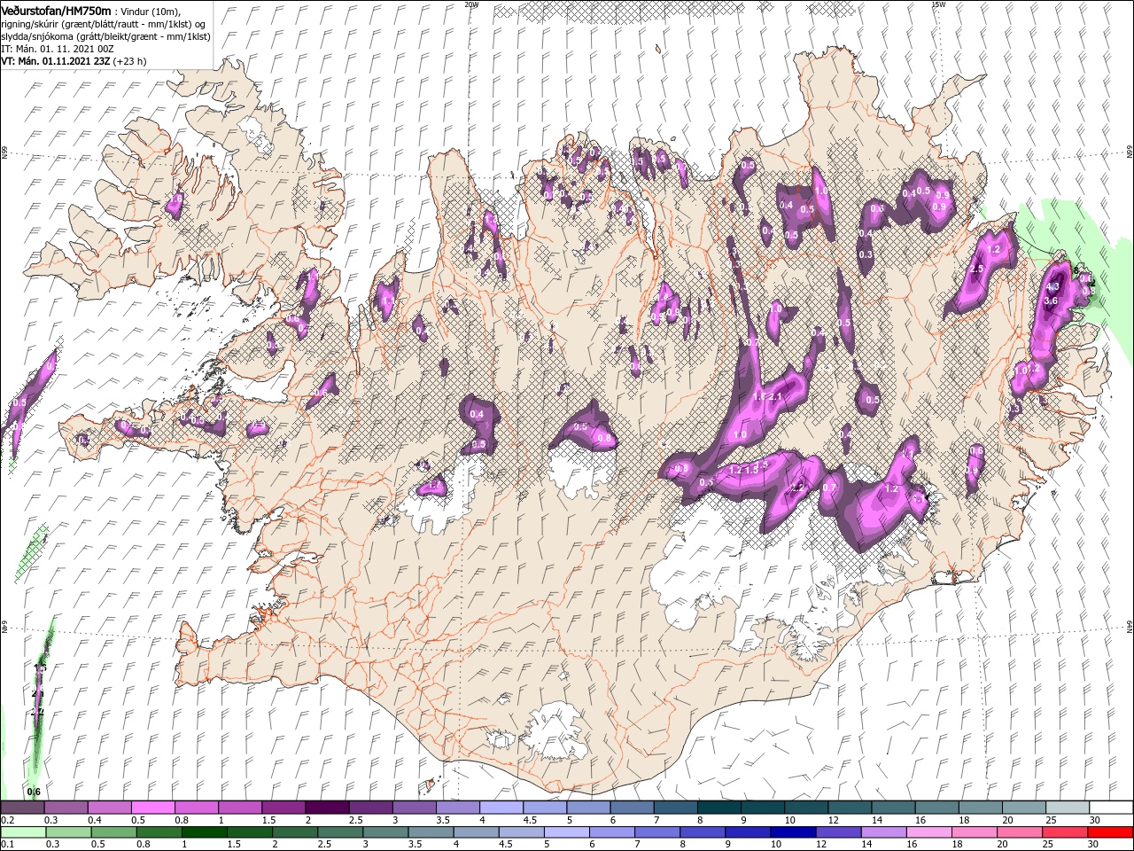Click the 2.1 precipitation value in central highlands
The image size is (1134, 851).
pyautogui.click(x=775, y=396)
